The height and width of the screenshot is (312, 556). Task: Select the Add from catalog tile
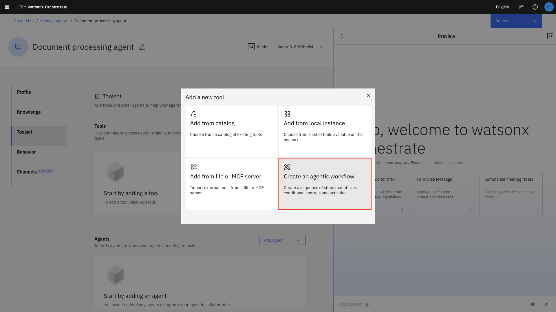(231, 131)
